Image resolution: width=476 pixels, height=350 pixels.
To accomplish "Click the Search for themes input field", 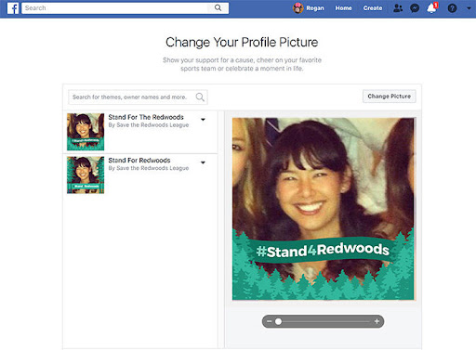I will pos(138,97).
